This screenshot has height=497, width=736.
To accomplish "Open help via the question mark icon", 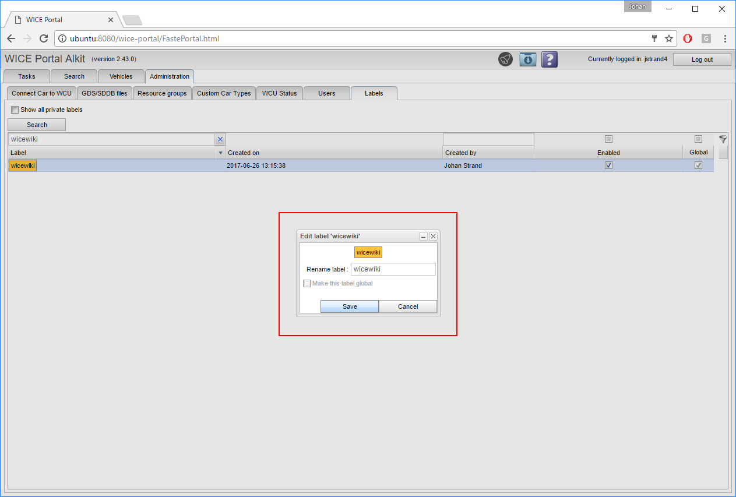I will [x=550, y=59].
